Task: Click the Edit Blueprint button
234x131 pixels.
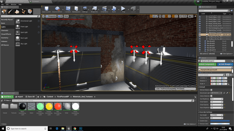Action: (x=225, y=64)
